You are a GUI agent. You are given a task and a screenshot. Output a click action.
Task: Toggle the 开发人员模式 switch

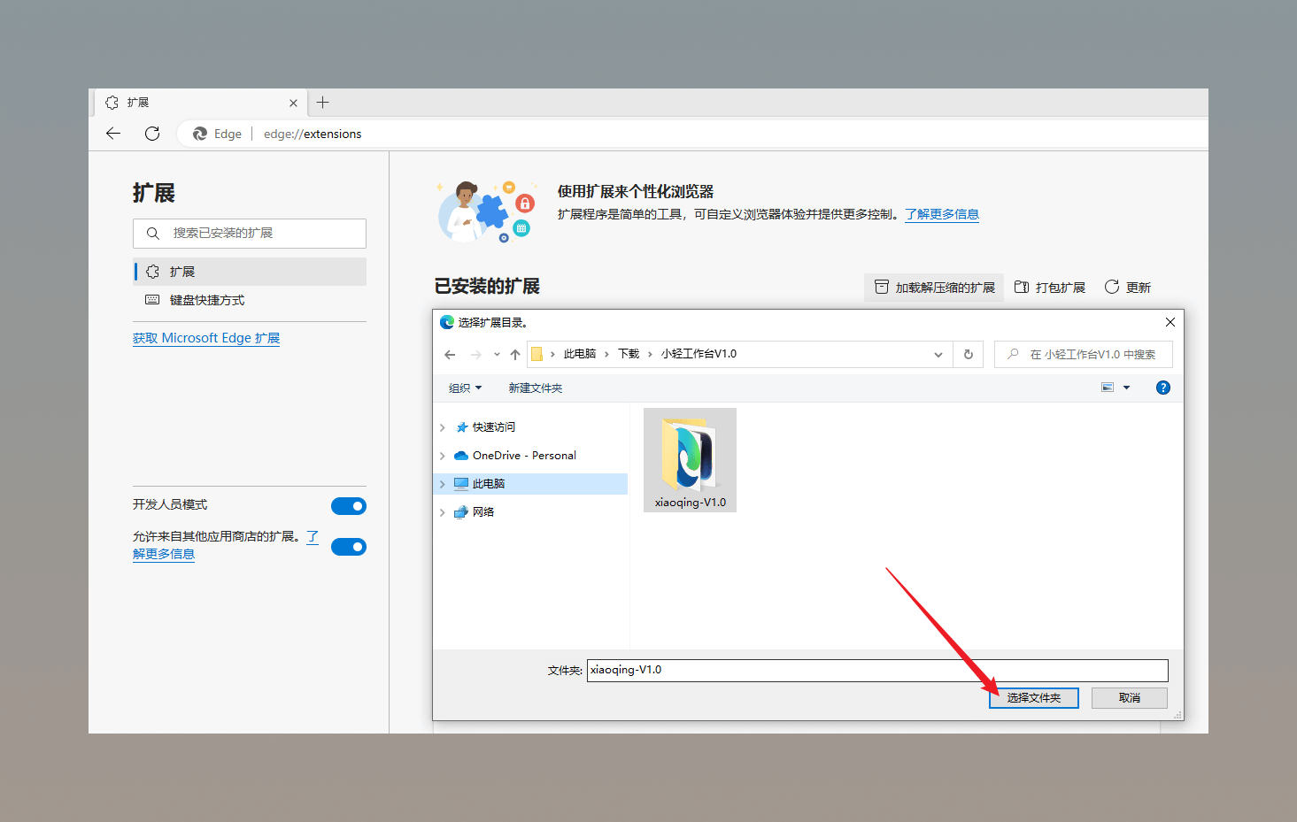pyautogui.click(x=349, y=506)
